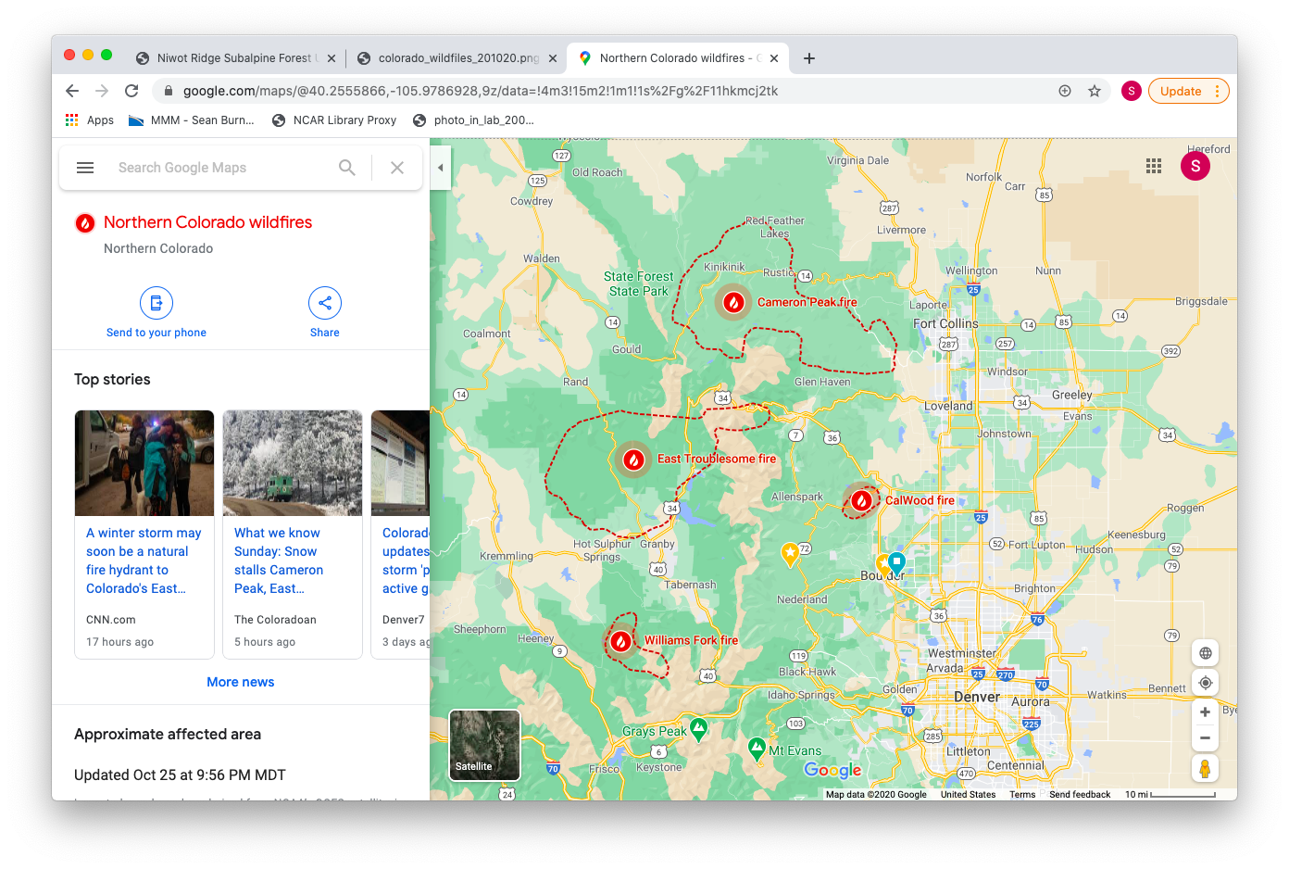This screenshot has height=869, width=1289.
Task: Click the CNN story photo thumbnail
Action: [144, 463]
